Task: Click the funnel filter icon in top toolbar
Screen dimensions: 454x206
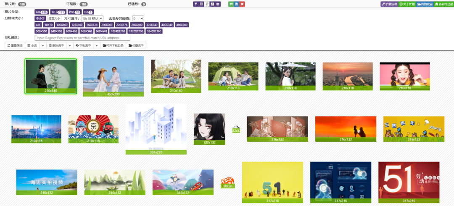Action: click(196, 4)
